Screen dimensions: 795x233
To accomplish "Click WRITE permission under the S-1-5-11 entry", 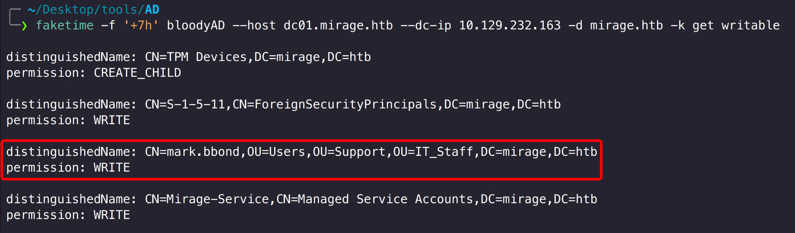I will click(x=112, y=120).
